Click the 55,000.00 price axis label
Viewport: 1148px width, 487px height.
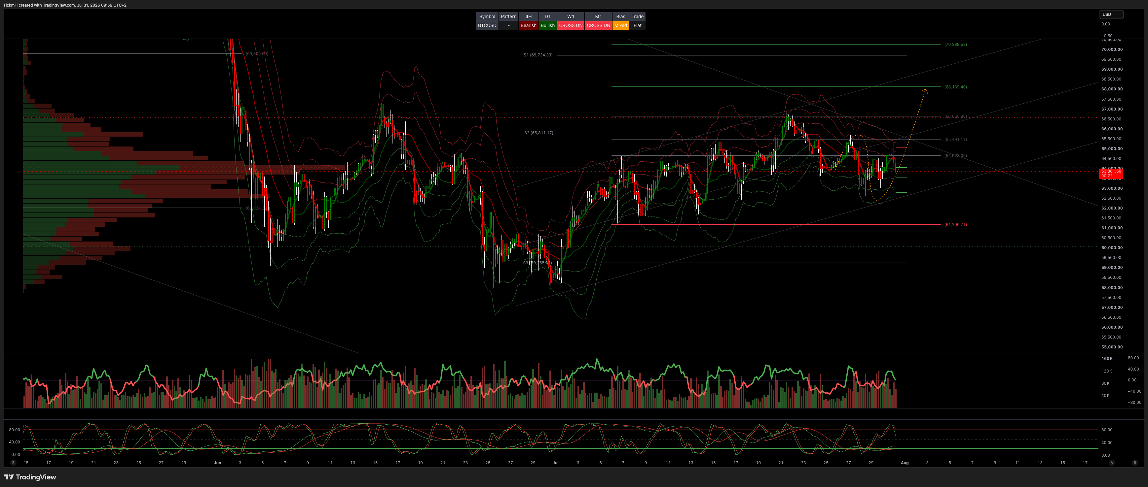[1112, 347]
